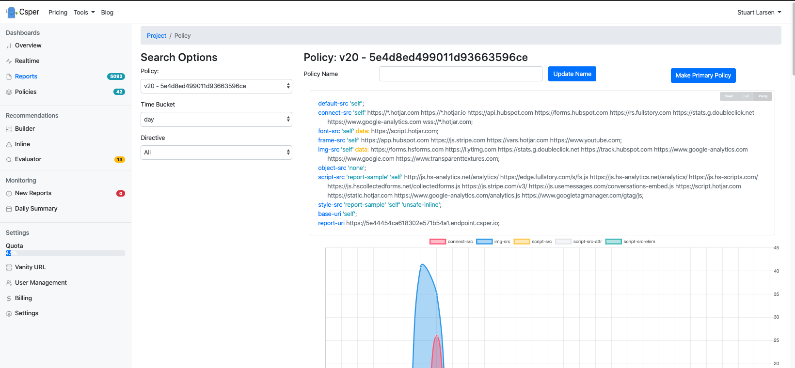Click the 'default-src' directive text
795x368 pixels.
(333, 104)
